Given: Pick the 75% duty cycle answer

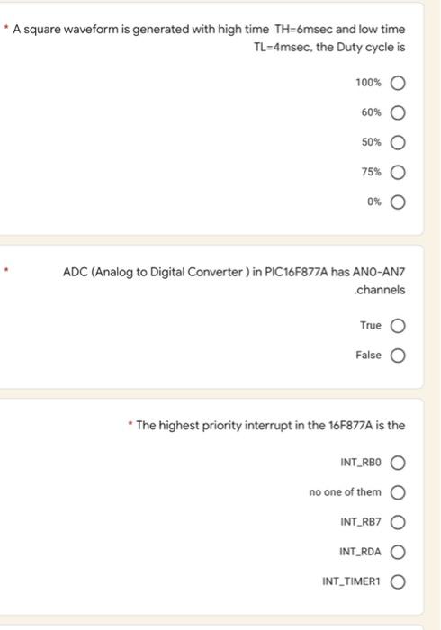Looking at the screenshot, I should click(x=398, y=173).
